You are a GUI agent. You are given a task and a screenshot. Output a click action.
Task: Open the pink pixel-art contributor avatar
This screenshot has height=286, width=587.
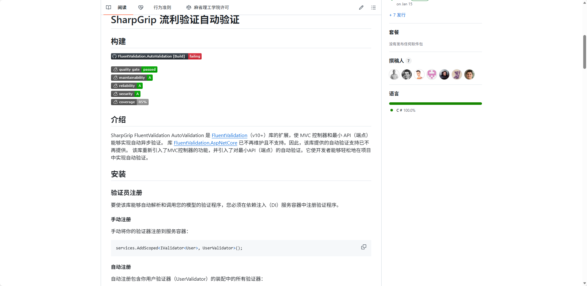tap(432, 74)
